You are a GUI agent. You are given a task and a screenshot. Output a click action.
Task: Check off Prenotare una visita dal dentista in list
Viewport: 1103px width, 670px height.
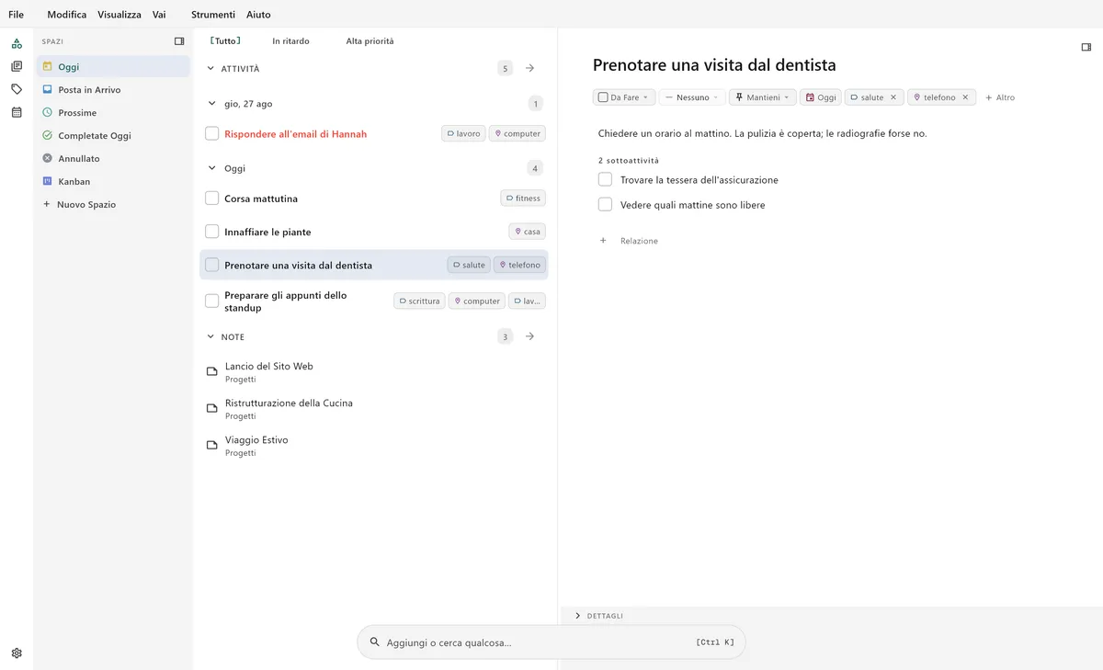tap(212, 265)
